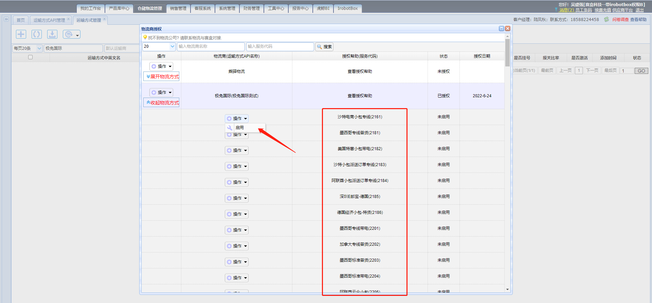Click the 默认运输商 filter field
The width and height of the screenshot is (652, 303).
[x=122, y=48]
